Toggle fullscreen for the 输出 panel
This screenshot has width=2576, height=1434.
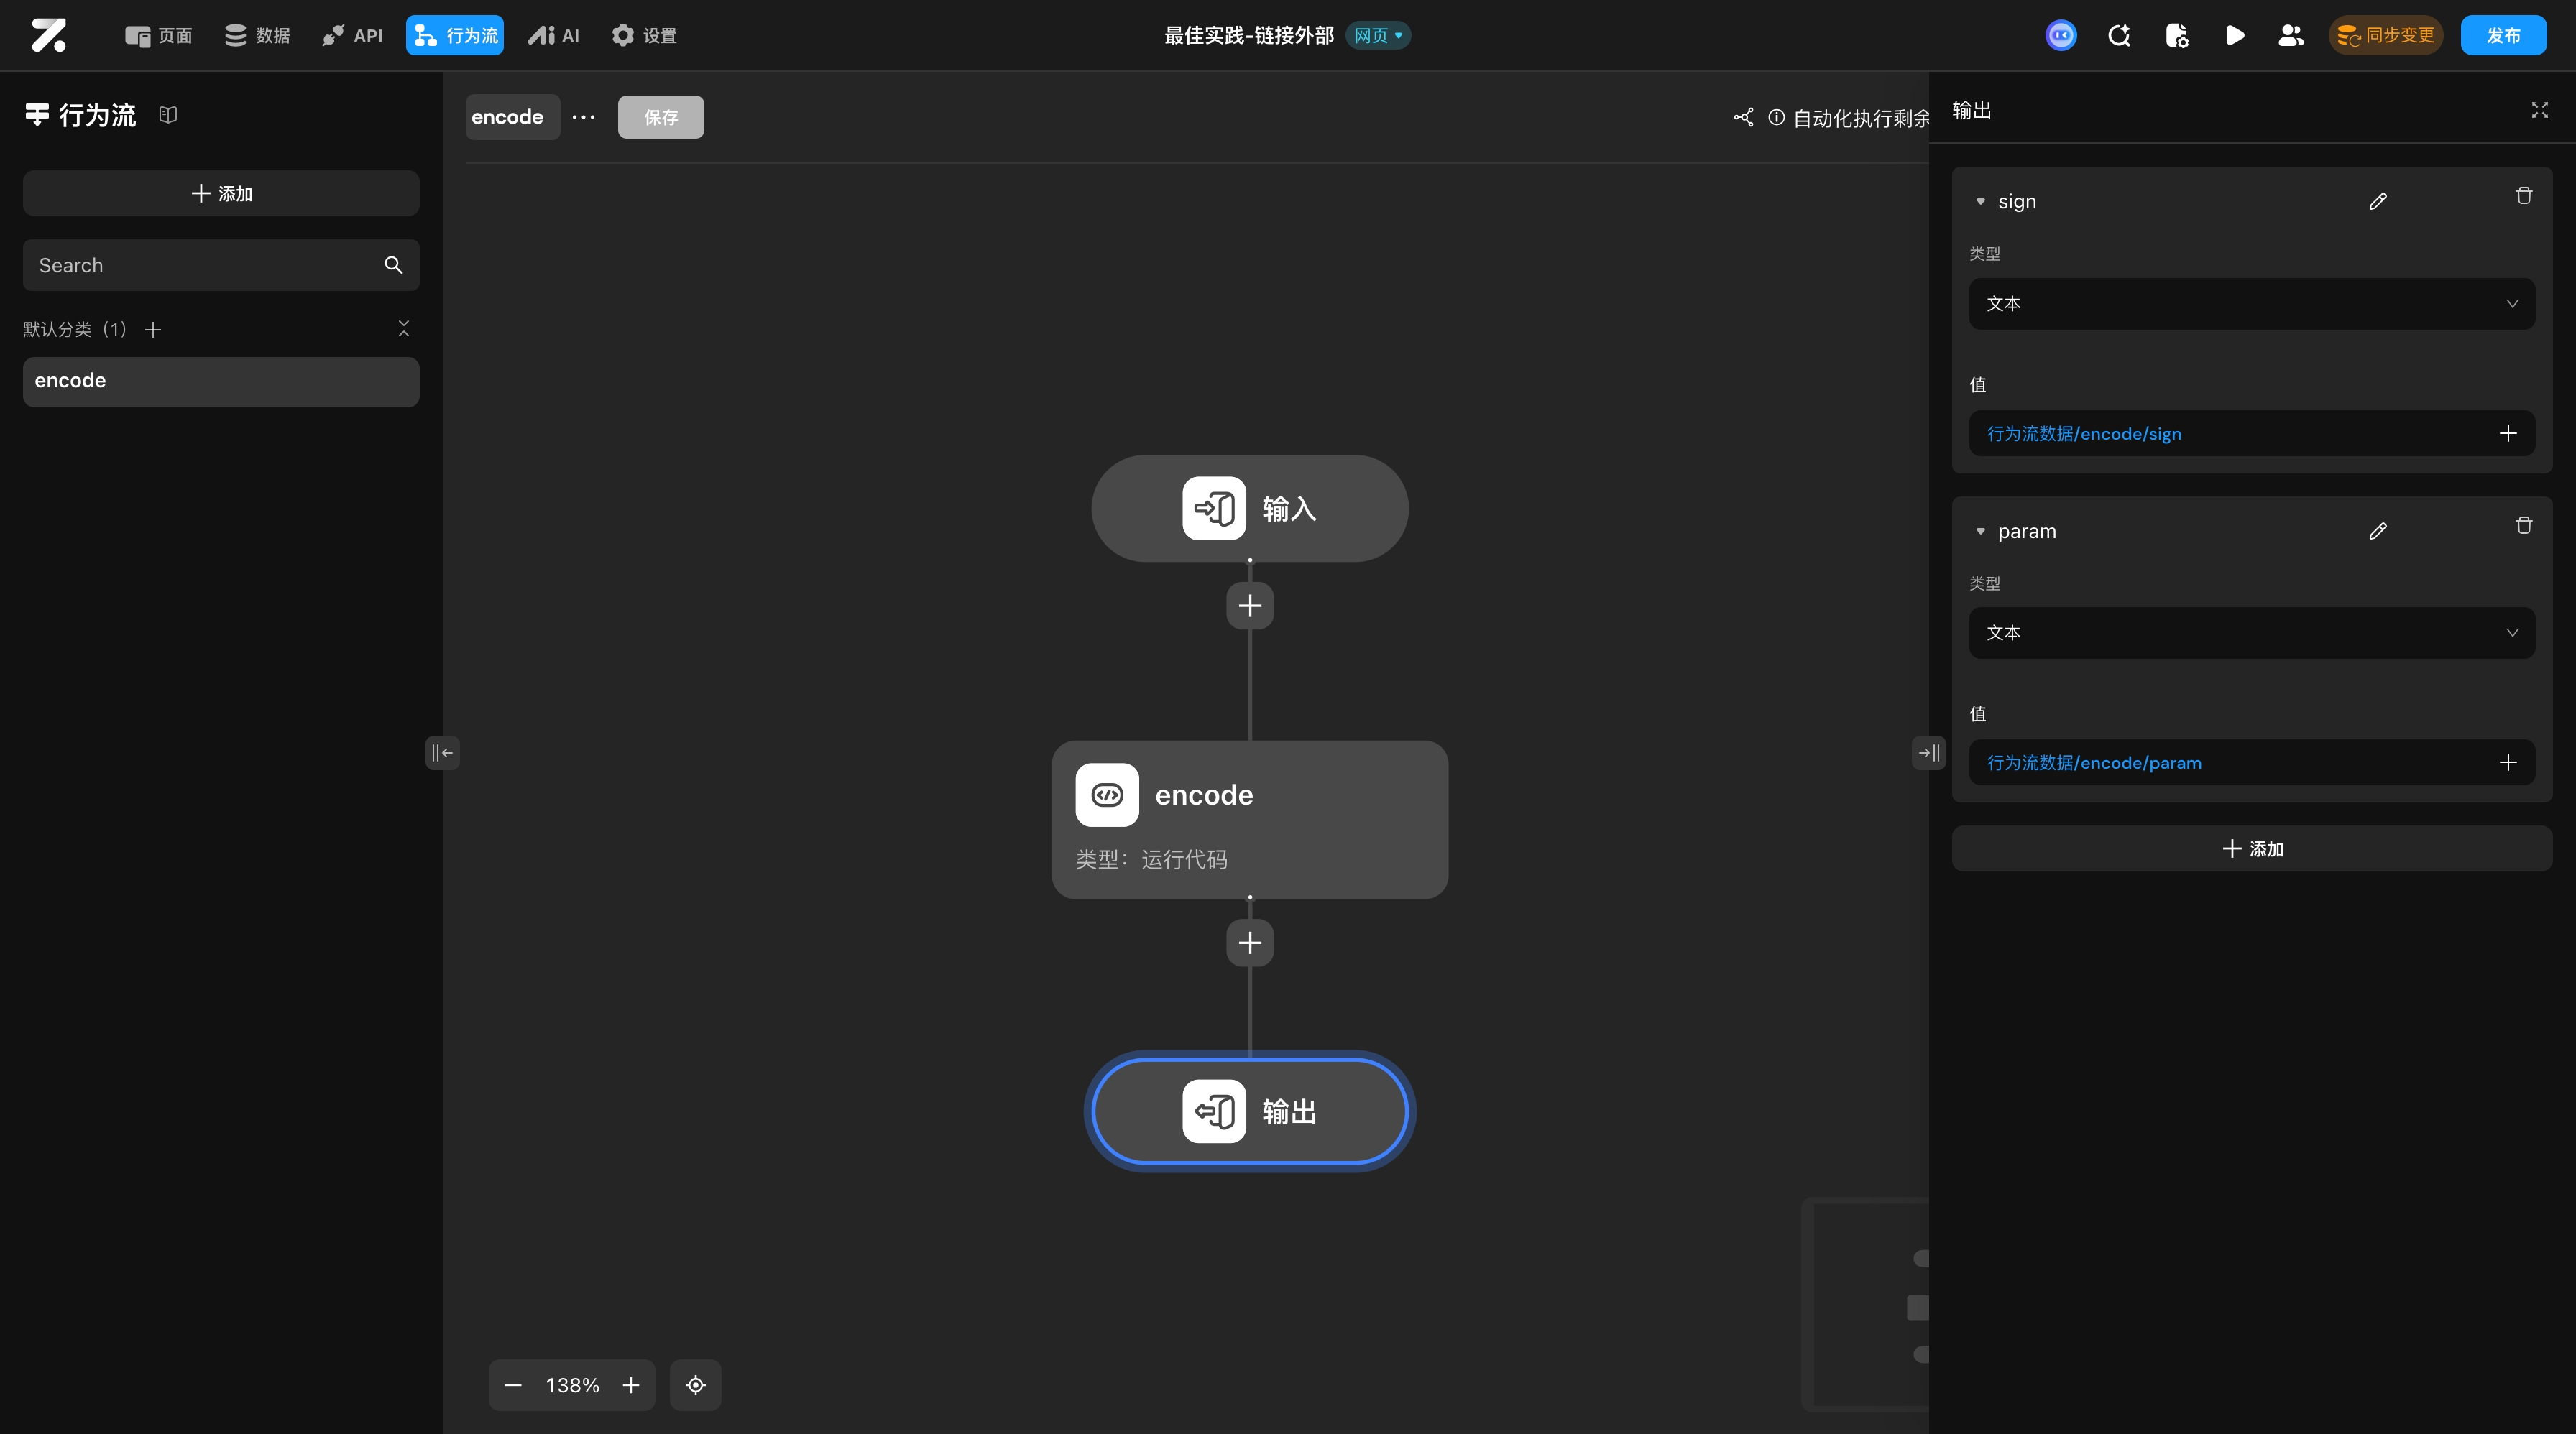pos(2539,110)
